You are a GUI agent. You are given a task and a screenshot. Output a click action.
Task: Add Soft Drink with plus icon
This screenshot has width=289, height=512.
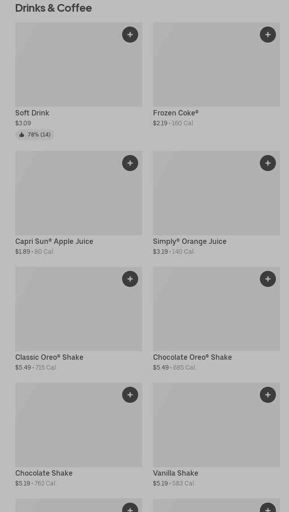(130, 35)
